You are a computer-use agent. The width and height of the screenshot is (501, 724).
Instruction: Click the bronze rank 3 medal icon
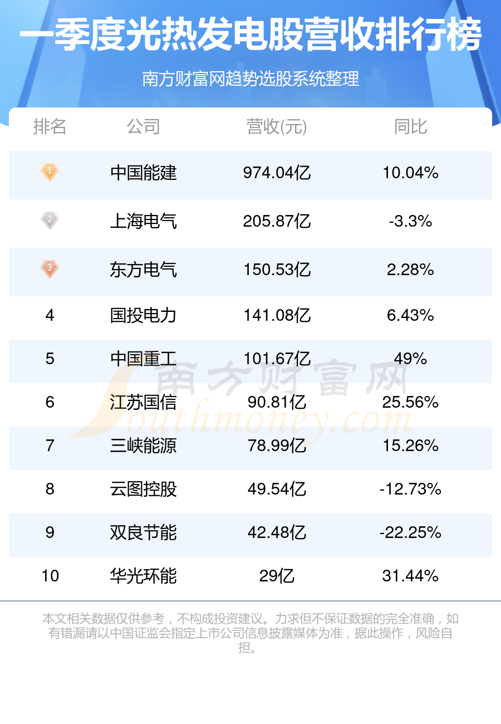tap(50, 269)
